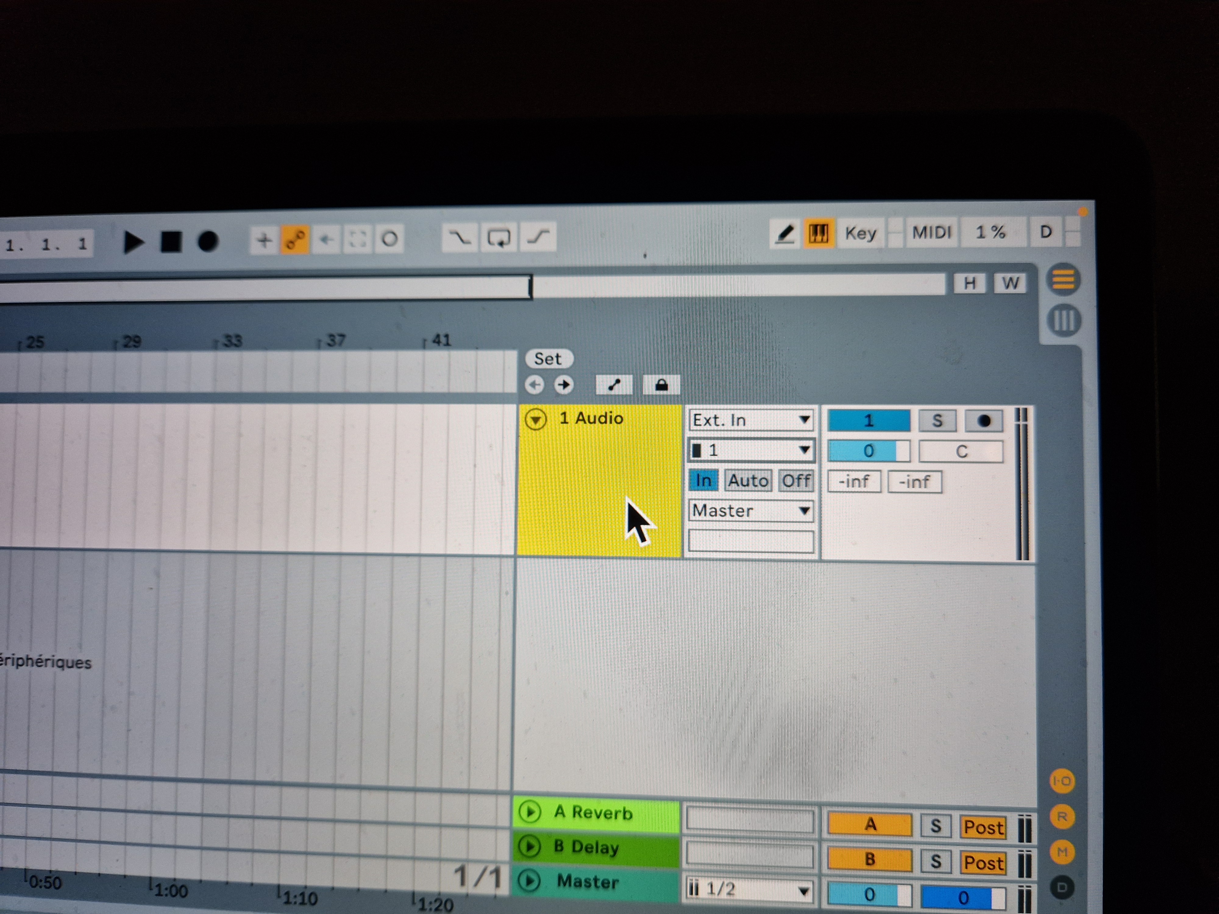Open the Ext. In input type dropdown
1219x914 pixels.
[751, 420]
